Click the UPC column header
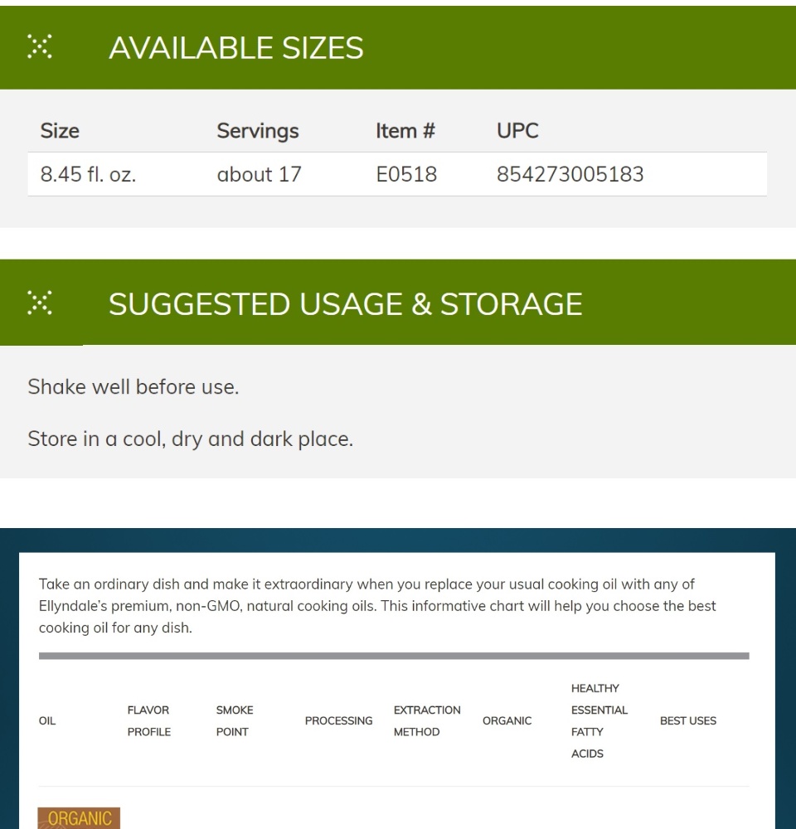Image resolution: width=796 pixels, height=829 pixels. click(517, 131)
